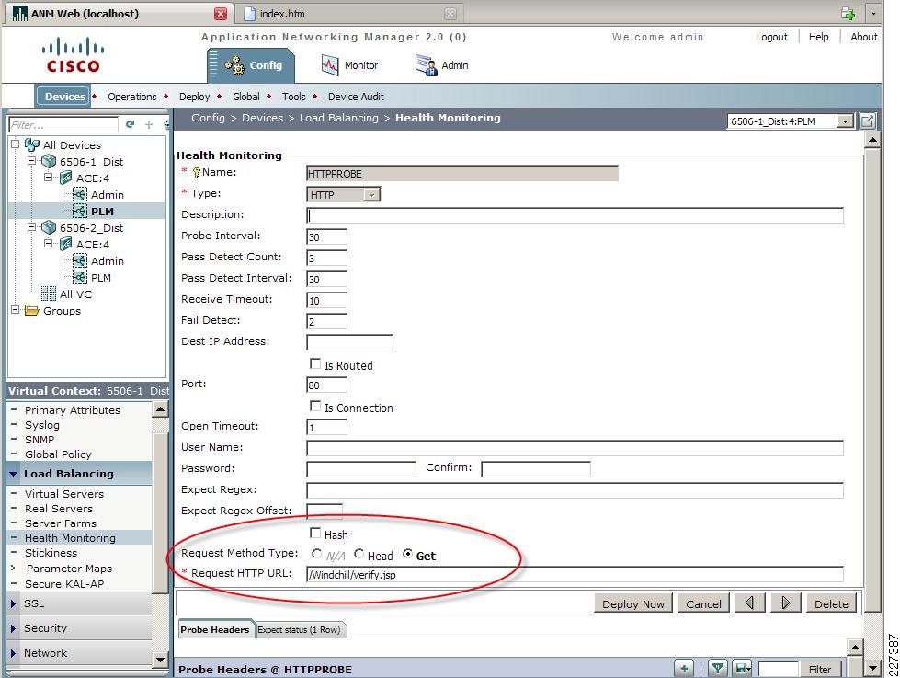Switch to the Probe Headers tab
This screenshot has width=900, height=678.
coord(215,630)
